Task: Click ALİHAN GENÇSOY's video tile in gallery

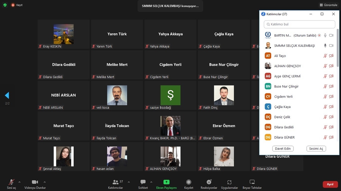Action: coord(170,156)
